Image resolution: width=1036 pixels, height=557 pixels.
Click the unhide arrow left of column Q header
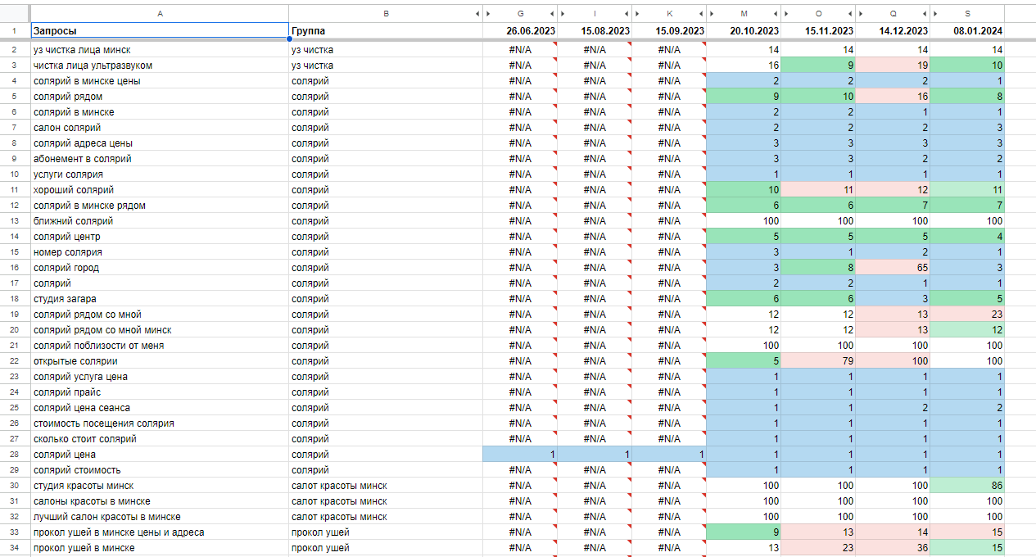tap(862, 14)
